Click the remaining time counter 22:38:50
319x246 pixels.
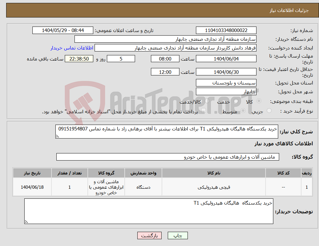click(x=79, y=59)
